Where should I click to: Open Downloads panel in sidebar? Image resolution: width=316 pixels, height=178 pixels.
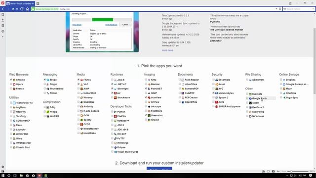2,20
